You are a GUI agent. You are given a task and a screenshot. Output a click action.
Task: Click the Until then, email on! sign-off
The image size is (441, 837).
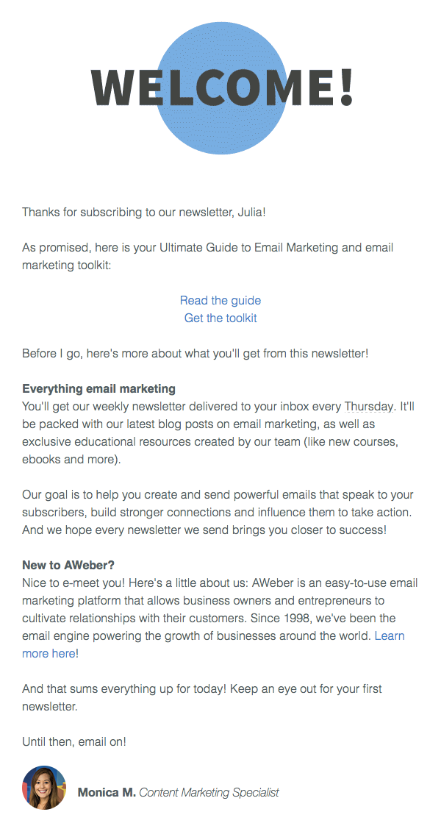tap(74, 741)
